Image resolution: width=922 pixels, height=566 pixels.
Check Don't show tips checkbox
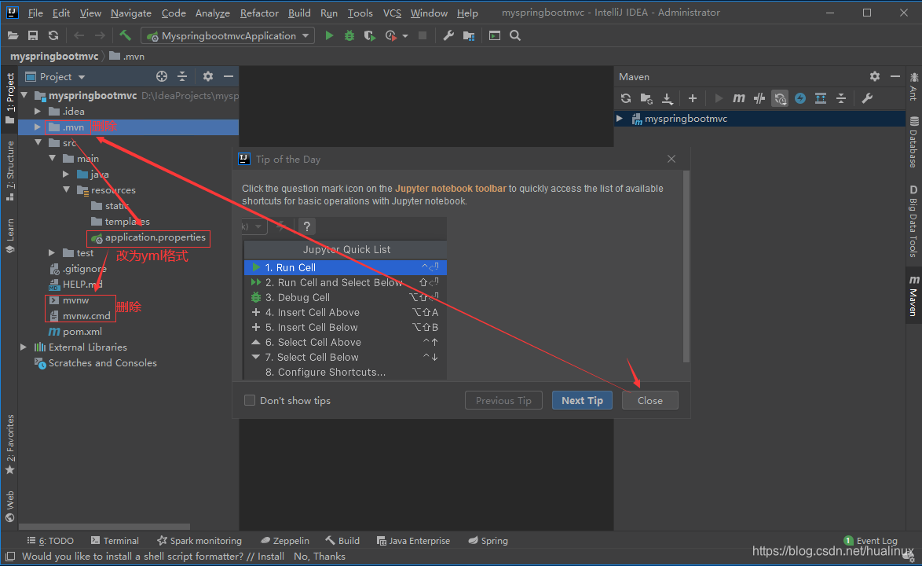click(250, 400)
